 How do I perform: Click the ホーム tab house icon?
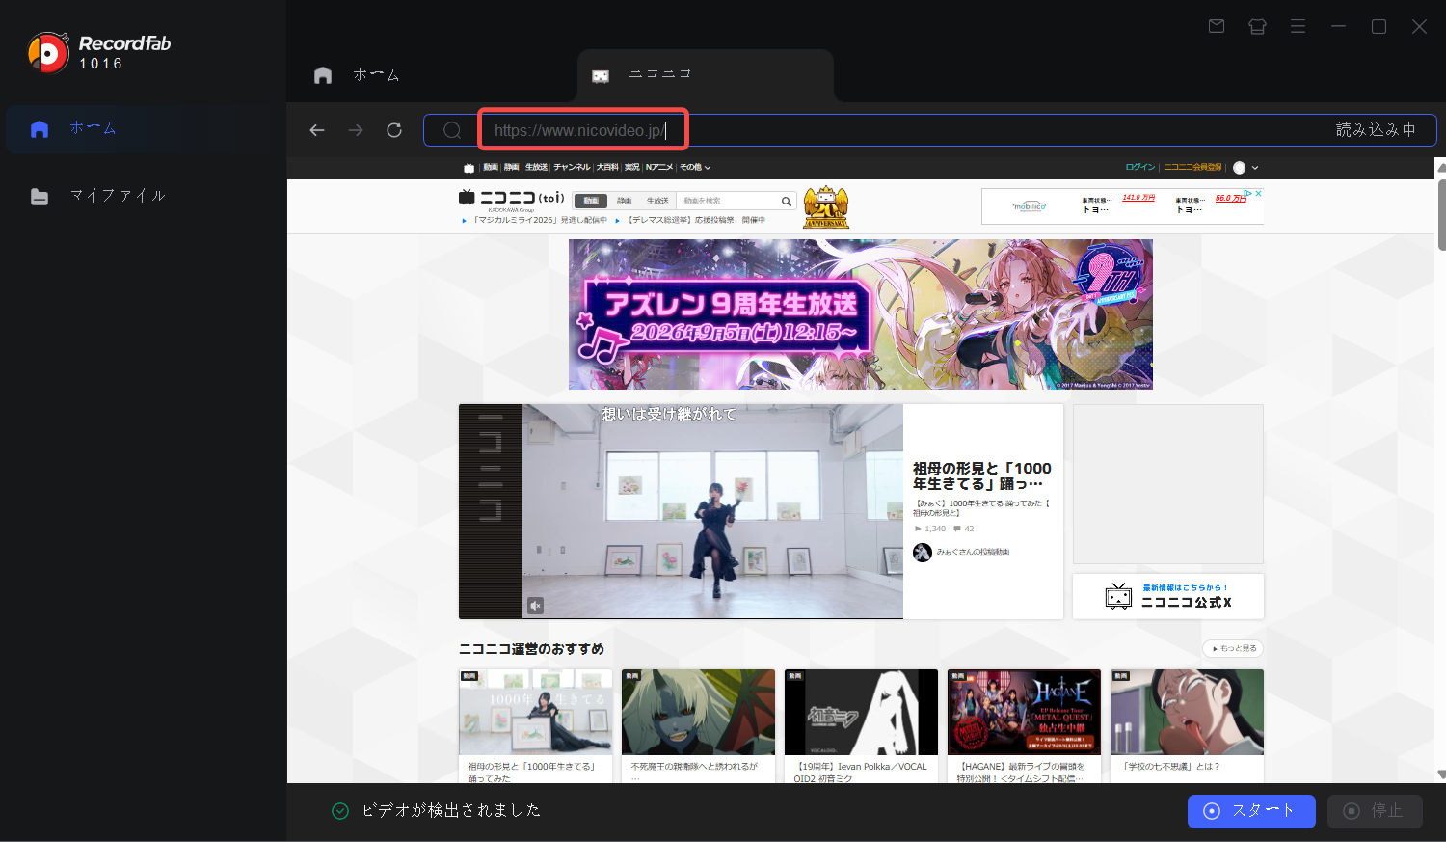(x=323, y=75)
